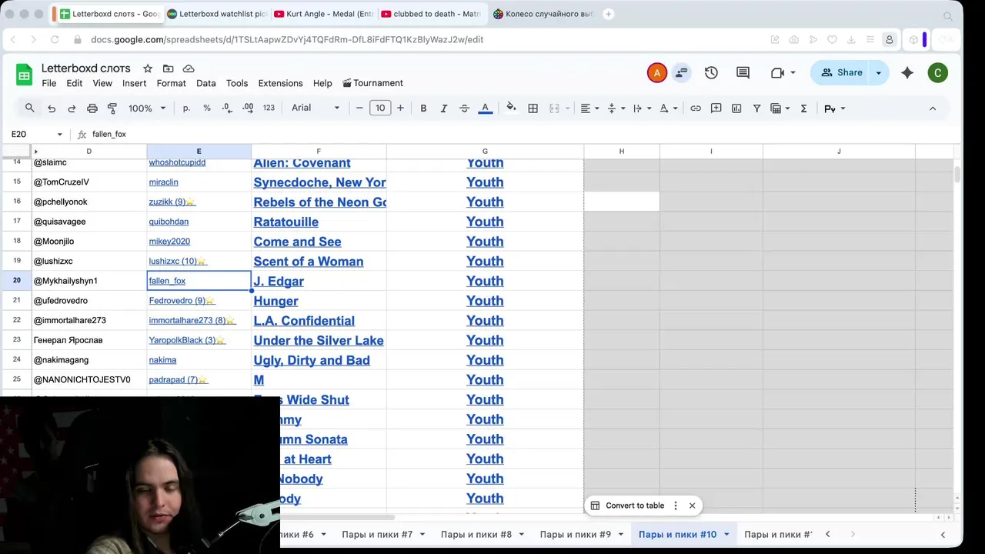Image resolution: width=985 pixels, height=554 pixels.
Task: Open the L.A. Confidential link
Action: tap(304, 321)
